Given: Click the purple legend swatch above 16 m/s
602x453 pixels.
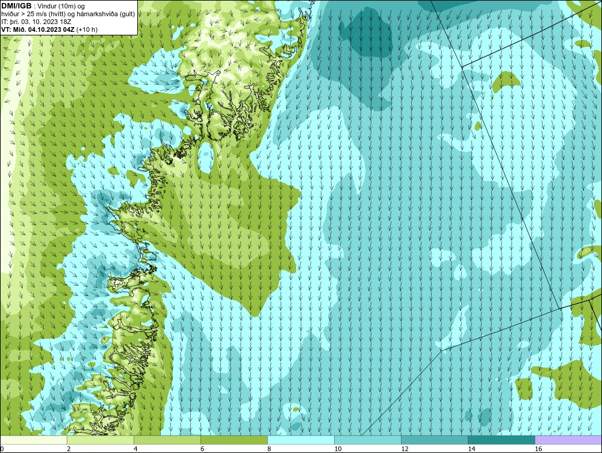Looking at the screenshot, I should point(568,440).
